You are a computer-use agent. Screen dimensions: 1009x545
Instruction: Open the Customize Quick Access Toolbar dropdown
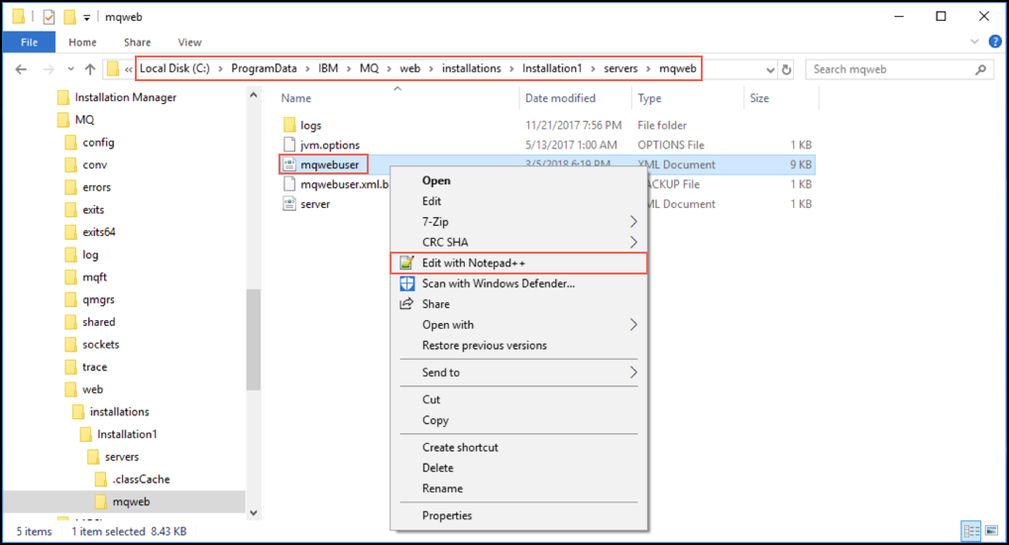coord(86,18)
